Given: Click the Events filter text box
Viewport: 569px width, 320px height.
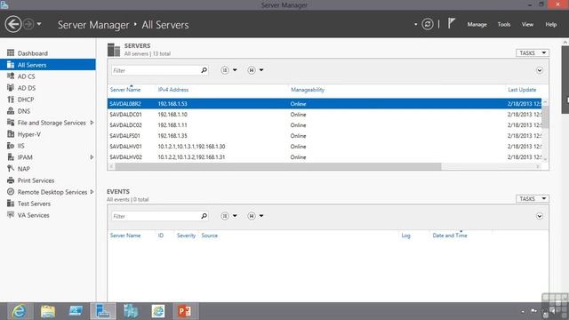Looking at the screenshot, I should click(156, 216).
